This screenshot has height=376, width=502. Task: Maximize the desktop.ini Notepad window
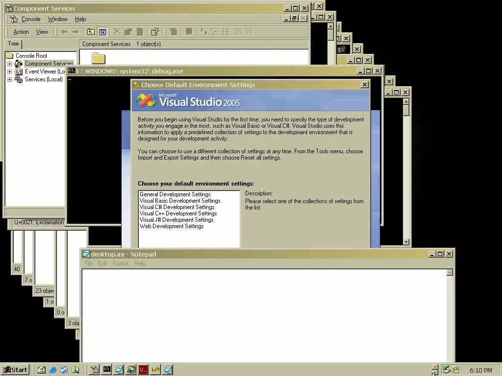[440, 254]
